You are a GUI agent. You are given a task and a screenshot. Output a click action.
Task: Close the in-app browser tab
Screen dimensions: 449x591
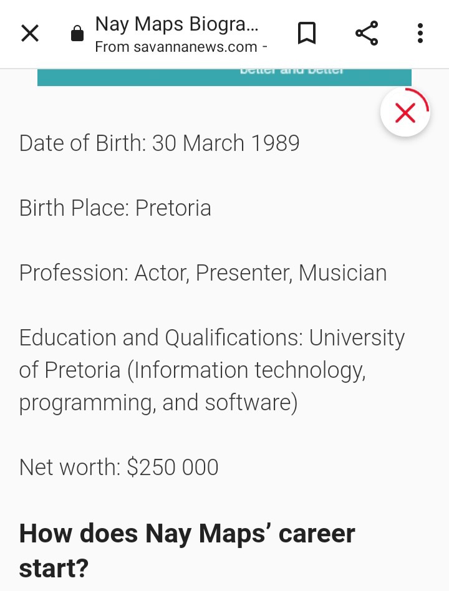click(30, 33)
